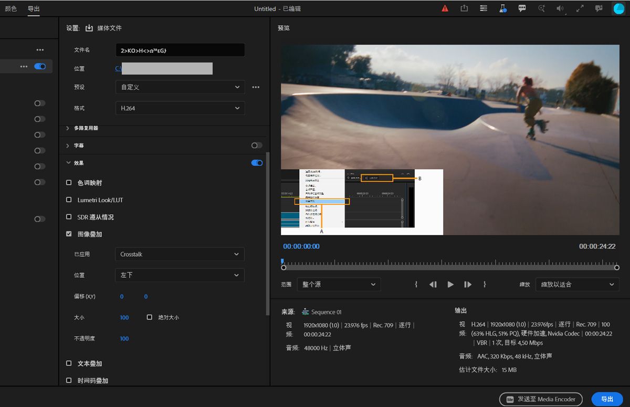Open the top three-dots menu in left sidebar
Screen dimensions: 630x407
pos(40,50)
